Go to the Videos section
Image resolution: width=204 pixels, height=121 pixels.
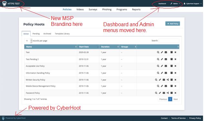point(80,9)
